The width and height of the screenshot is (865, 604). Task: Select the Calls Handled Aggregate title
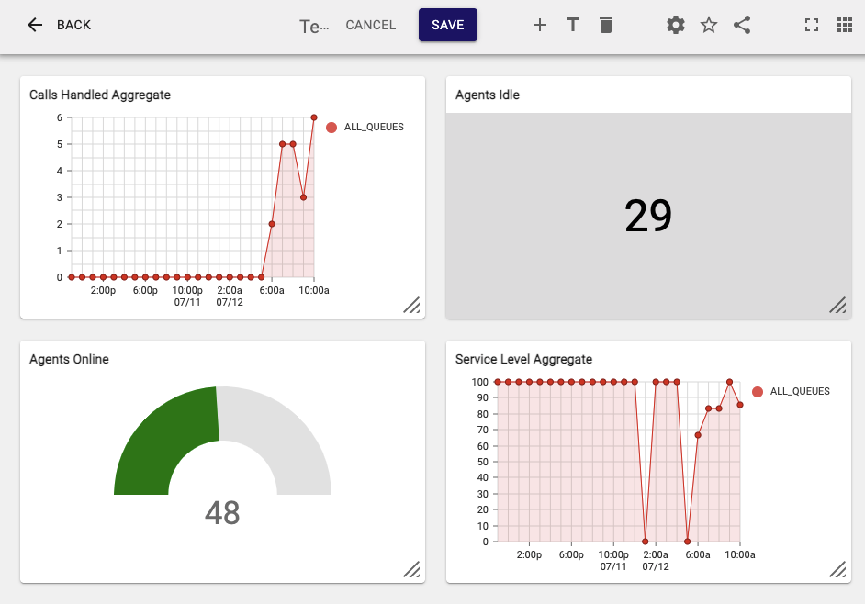pos(100,95)
